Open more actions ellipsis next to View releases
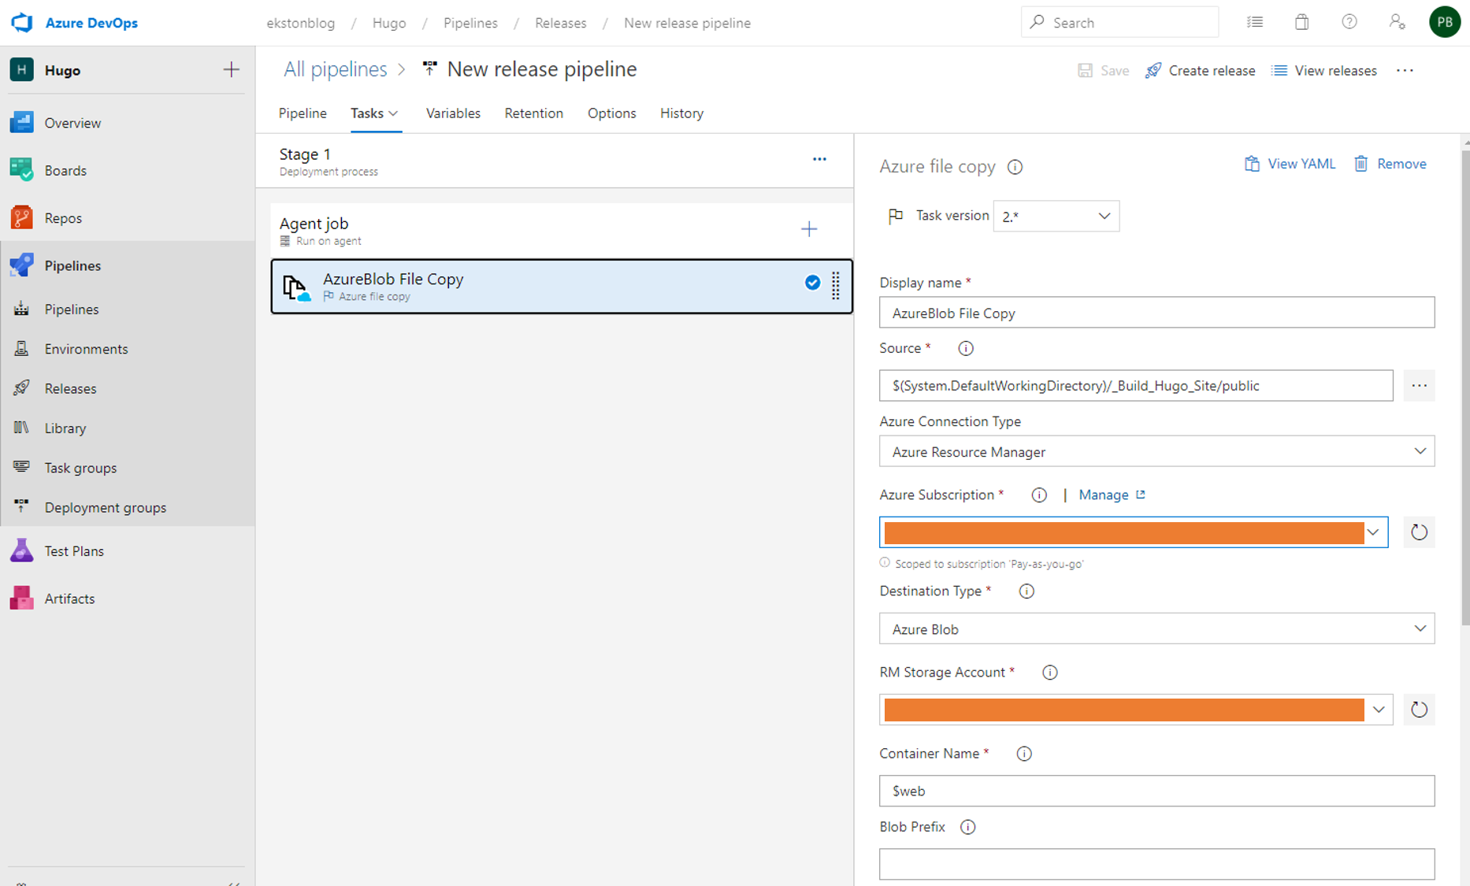1470x886 pixels. tap(1405, 70)
